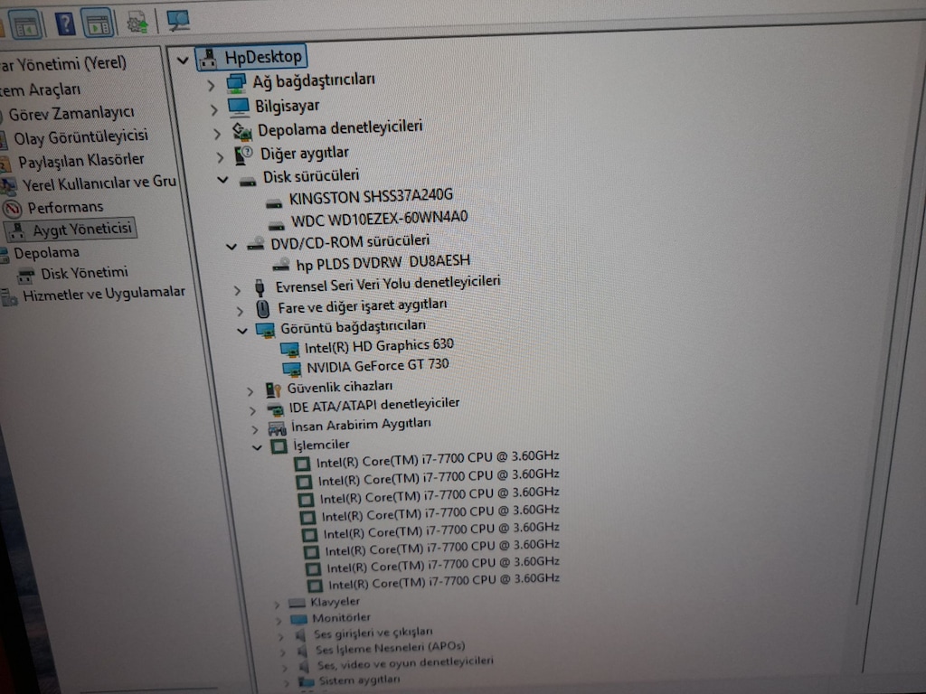
Task: Open Olay Görüntüleyicisi in left pane
Action: [80, 137]
